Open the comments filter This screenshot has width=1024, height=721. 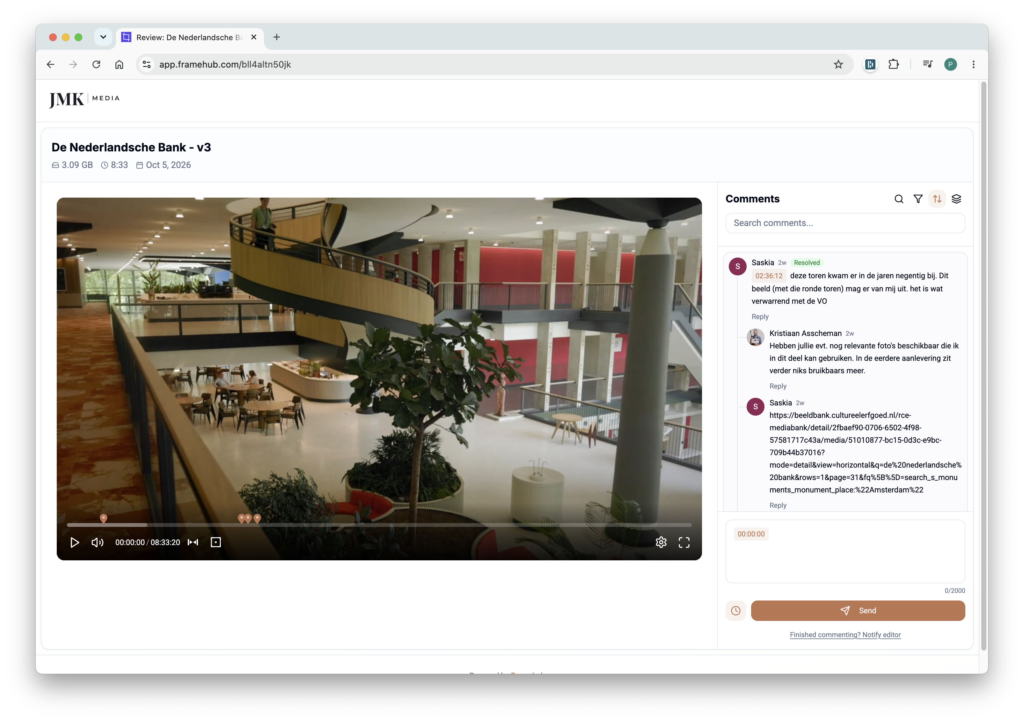918,199
